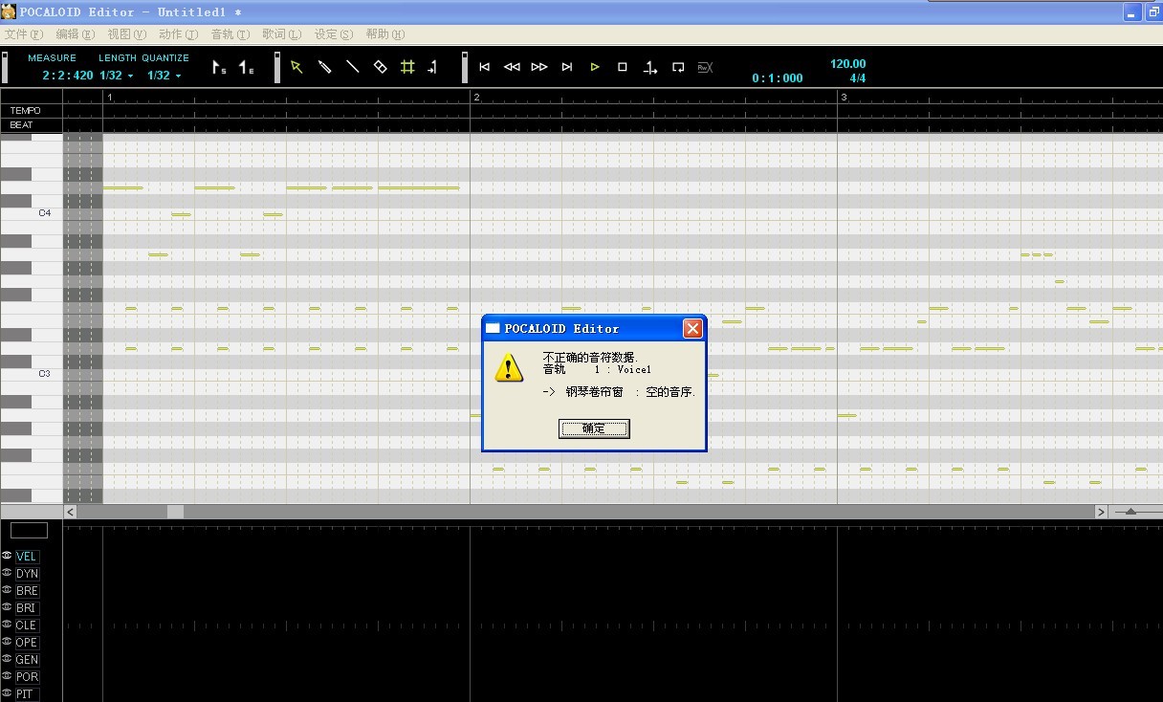Click the measure 2 marker in the ruler
The height and width of the screenshot is (702, 1163).
pos(476,98)
